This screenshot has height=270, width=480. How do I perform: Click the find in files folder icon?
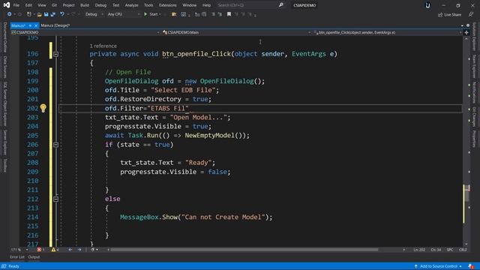click(174, 14)
